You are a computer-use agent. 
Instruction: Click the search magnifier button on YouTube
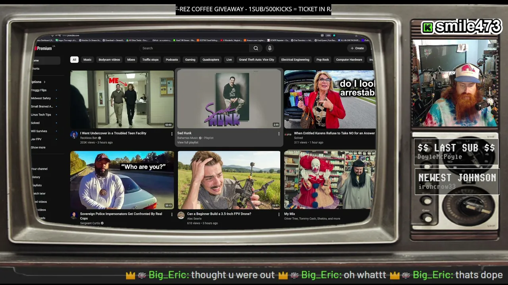click(x=256, y=48)
